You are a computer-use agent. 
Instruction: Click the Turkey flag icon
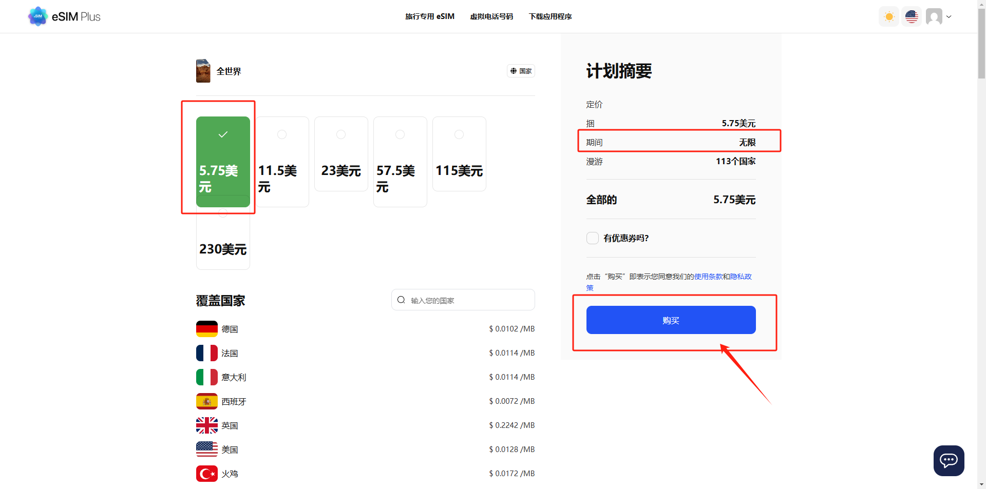point(207,474)
